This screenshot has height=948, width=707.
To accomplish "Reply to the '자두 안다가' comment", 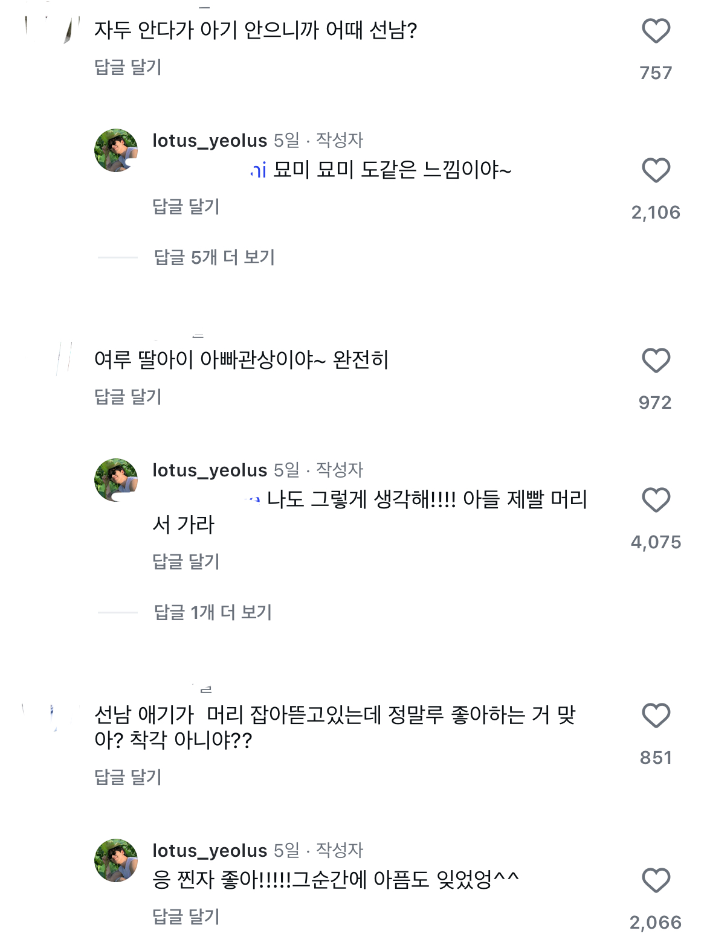I will 128,67.
